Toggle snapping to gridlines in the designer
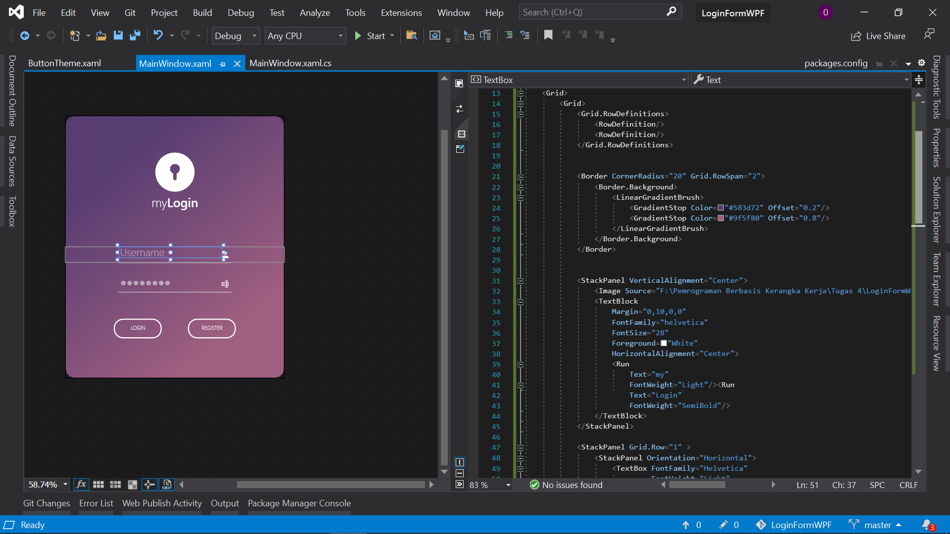Screen dimensions: 950x534 [x=115, y=485]
